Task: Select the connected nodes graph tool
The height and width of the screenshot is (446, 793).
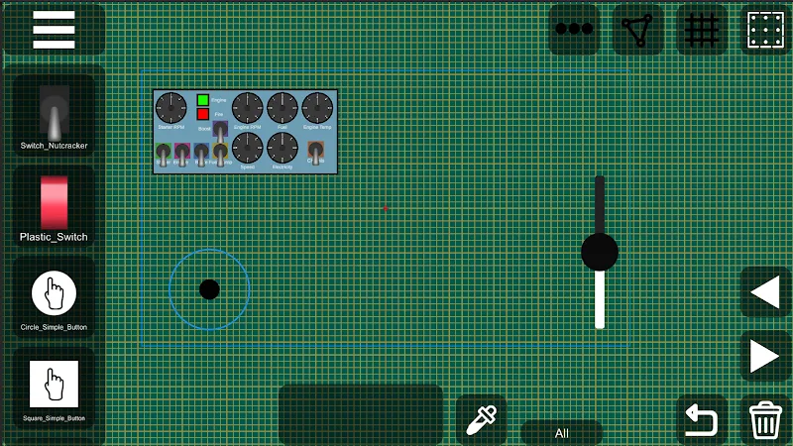Action: coord(637,30)
